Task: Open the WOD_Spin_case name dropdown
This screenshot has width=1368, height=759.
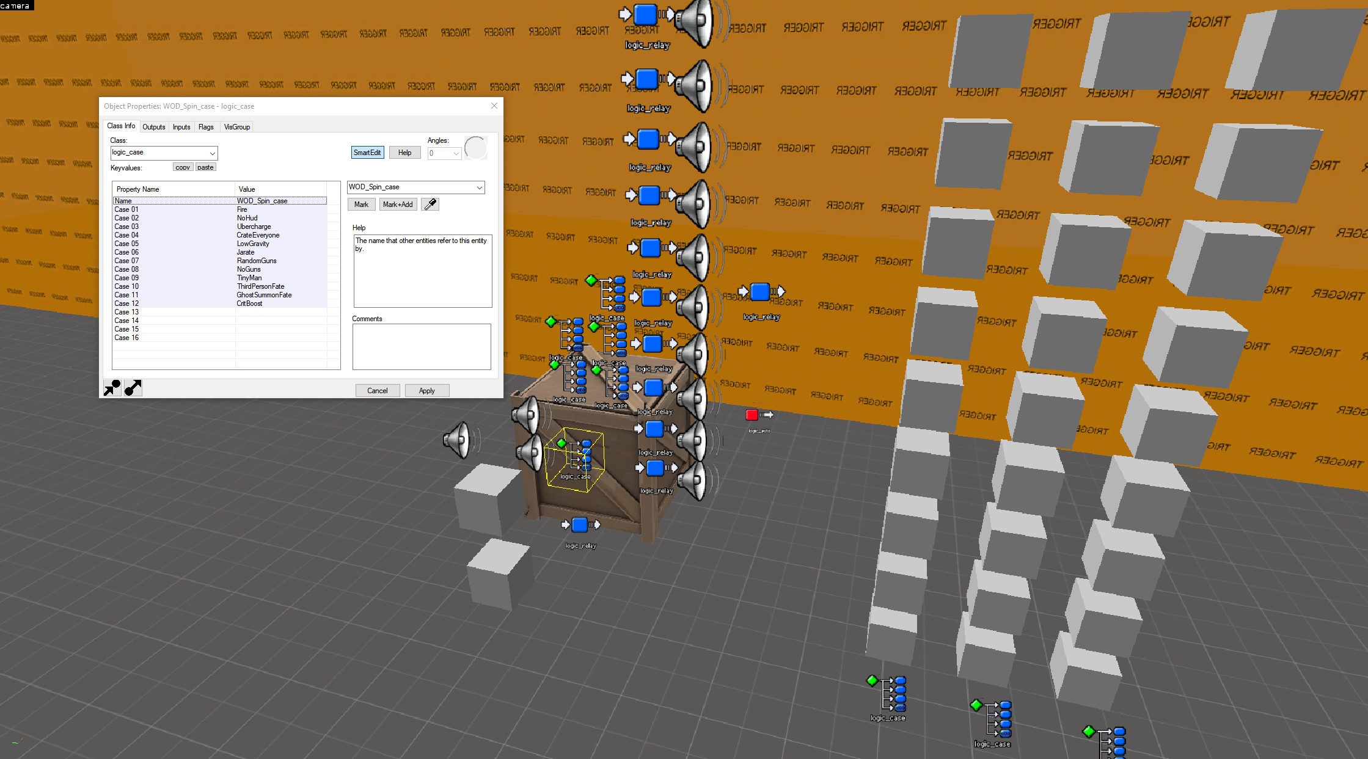Action: pyautogui.click(x=479, y=187)
